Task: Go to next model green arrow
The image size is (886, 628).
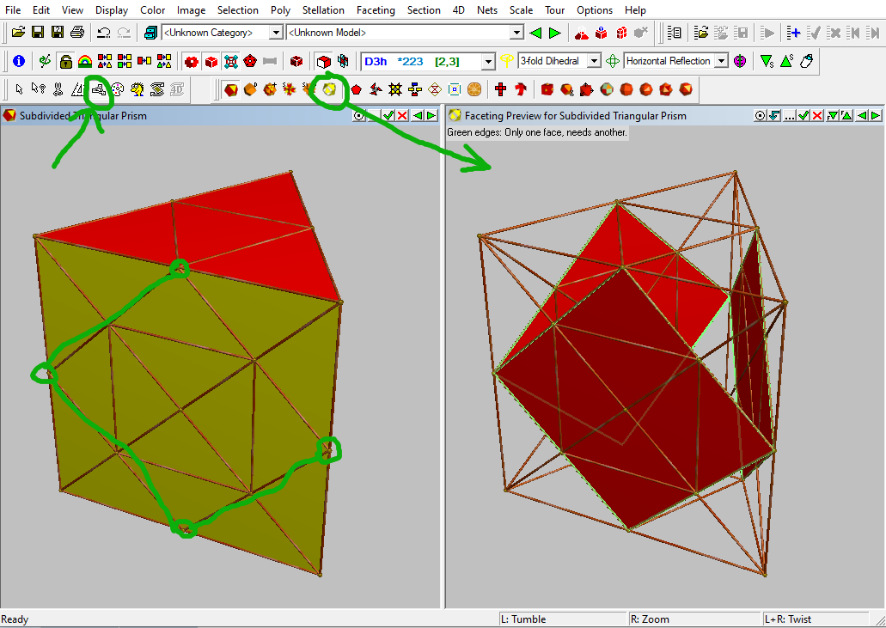Action: [x=555, y=33]
